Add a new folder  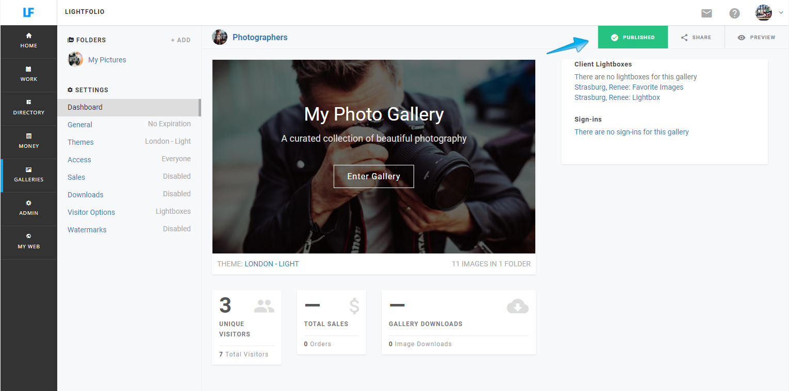pos(180,40)
